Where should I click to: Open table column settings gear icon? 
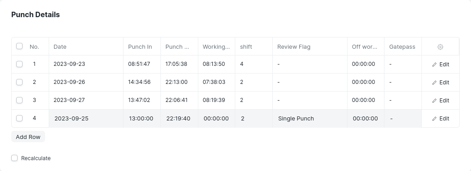pos(440,47)
